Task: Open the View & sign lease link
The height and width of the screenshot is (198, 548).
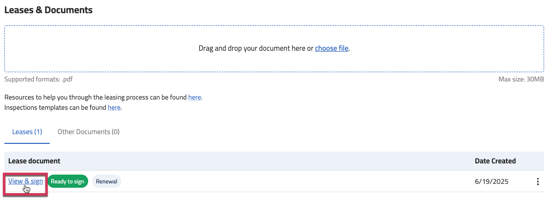Action: [25, 181]
